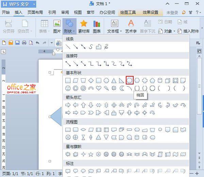
Task: Pick the diamond basic shape
Action: 91,81
